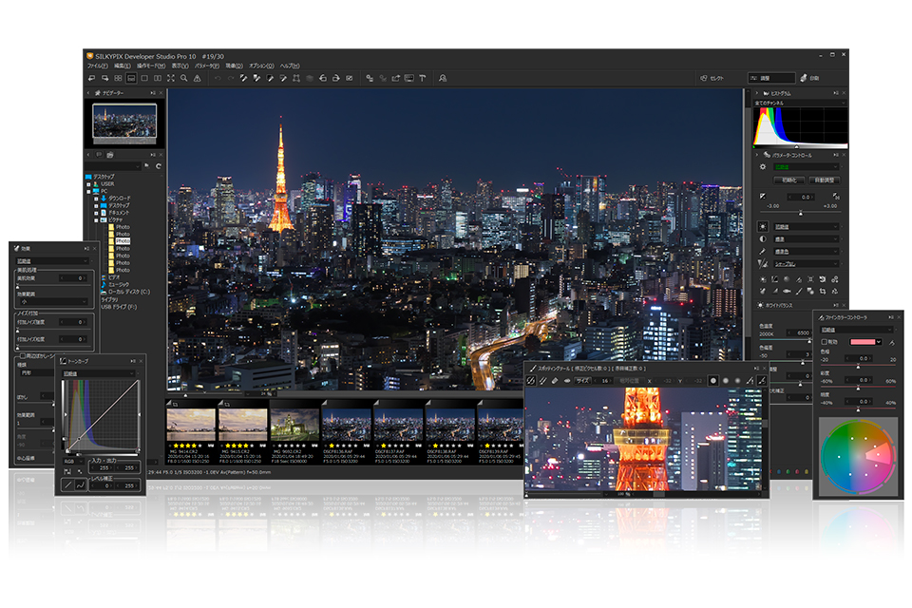The width and height of the screenshot is (912, 608).
Task: Pin the Navigator panel
Action: tap(152, 92)
